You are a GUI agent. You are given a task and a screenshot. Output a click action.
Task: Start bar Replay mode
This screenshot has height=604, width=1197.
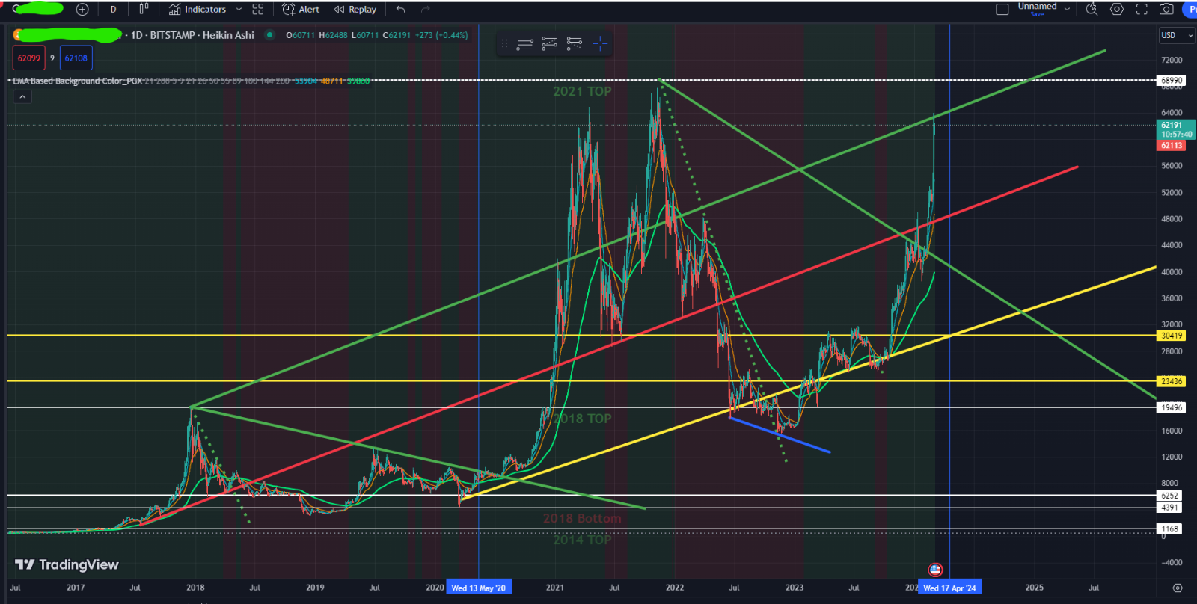tap(355, 10)
